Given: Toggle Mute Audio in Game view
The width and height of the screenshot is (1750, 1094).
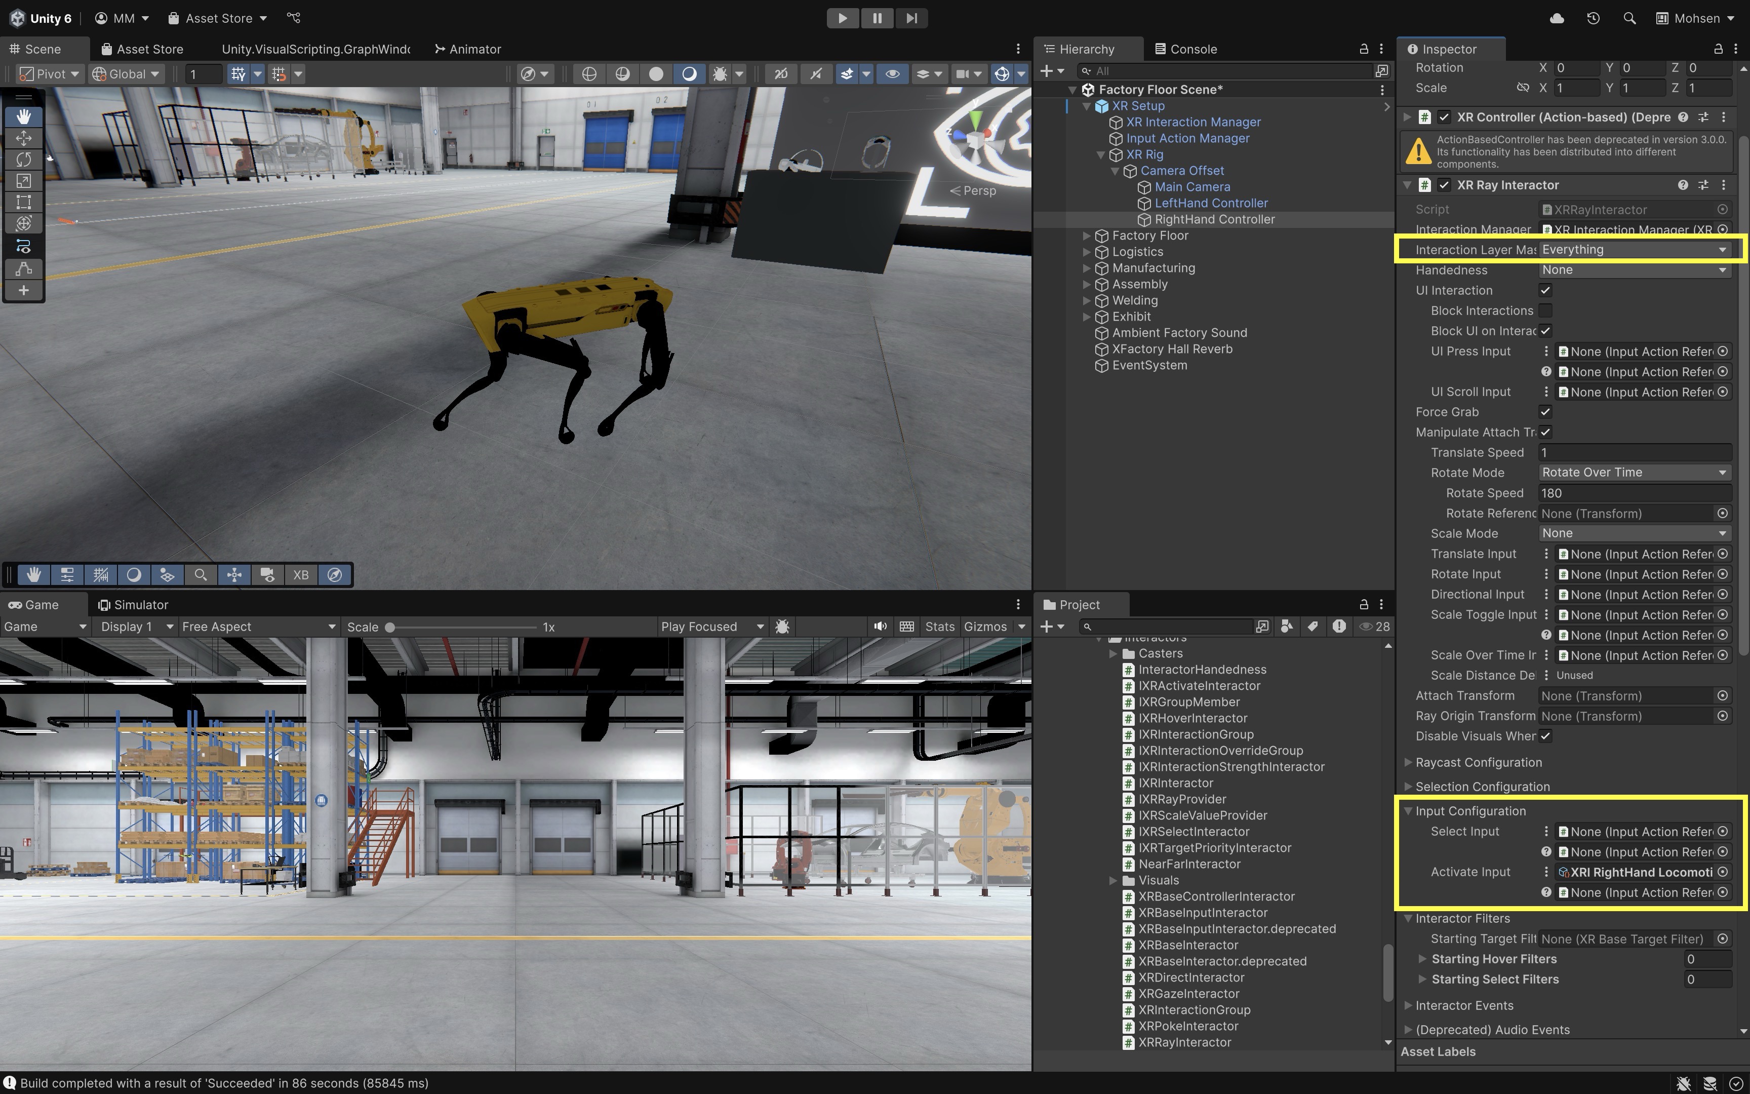Looking at the screenshot, I should [880, 627].
